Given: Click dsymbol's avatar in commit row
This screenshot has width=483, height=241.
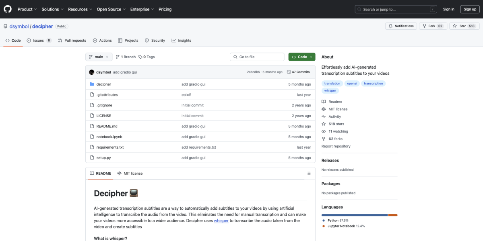Looking at the screenshot, I should 92,72.
